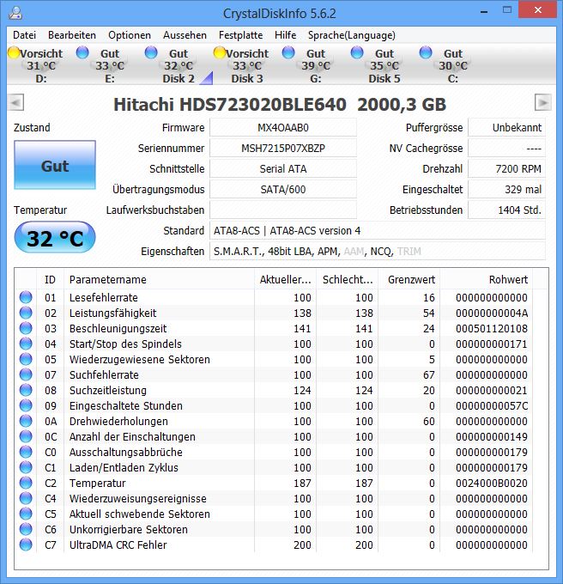Click status orb for Suchfehlerrate row
The height and width of the screenshot is (584, 563).
click(26, 374)
